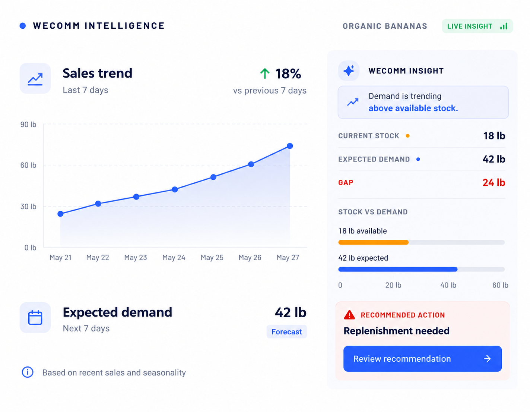Click the 40 lb scale label under bars
The width and height of the screenshot is (530, 412).
(x=448, y=285)
